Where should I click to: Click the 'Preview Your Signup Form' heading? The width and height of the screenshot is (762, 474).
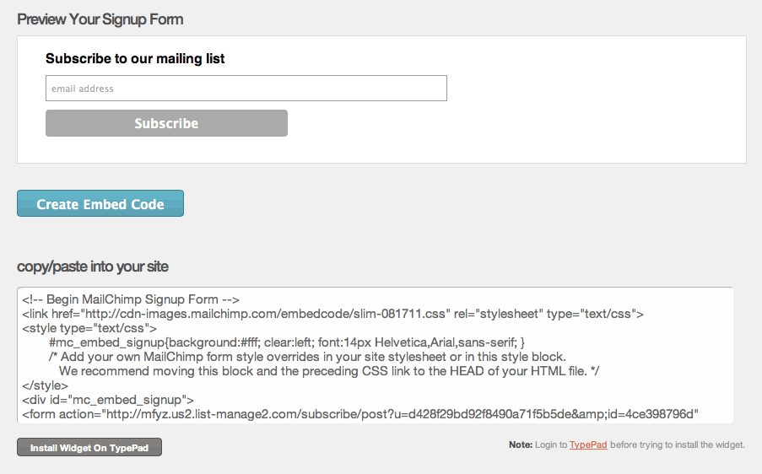pyautogui.click(x=100, y=19)
